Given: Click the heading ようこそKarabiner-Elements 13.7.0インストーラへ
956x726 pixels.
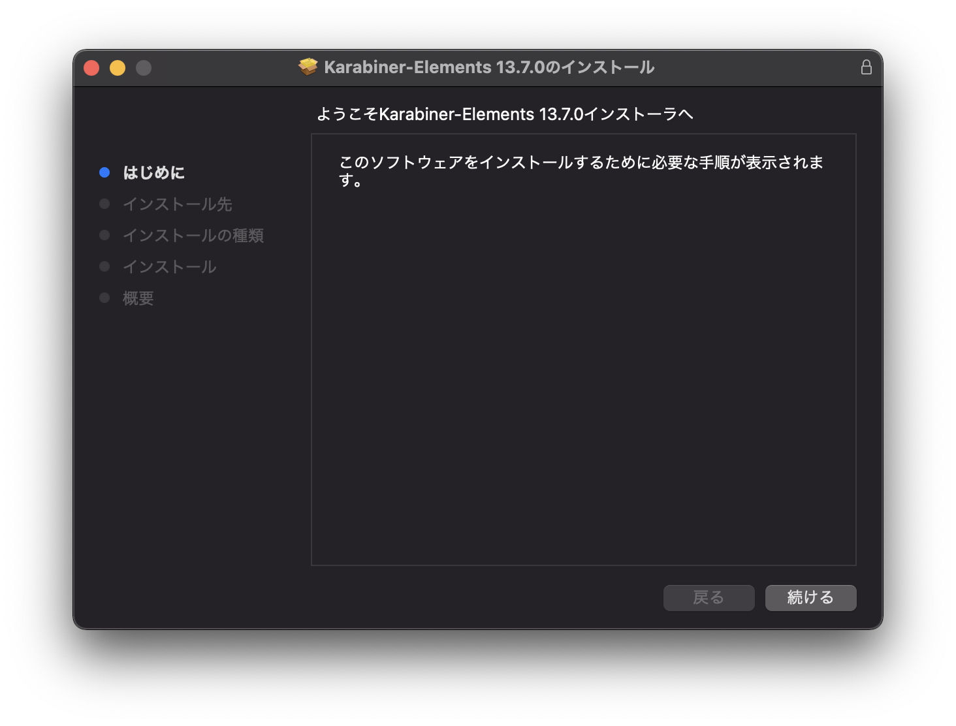Looking at the screenshot, I should click(x=505, y=114).
